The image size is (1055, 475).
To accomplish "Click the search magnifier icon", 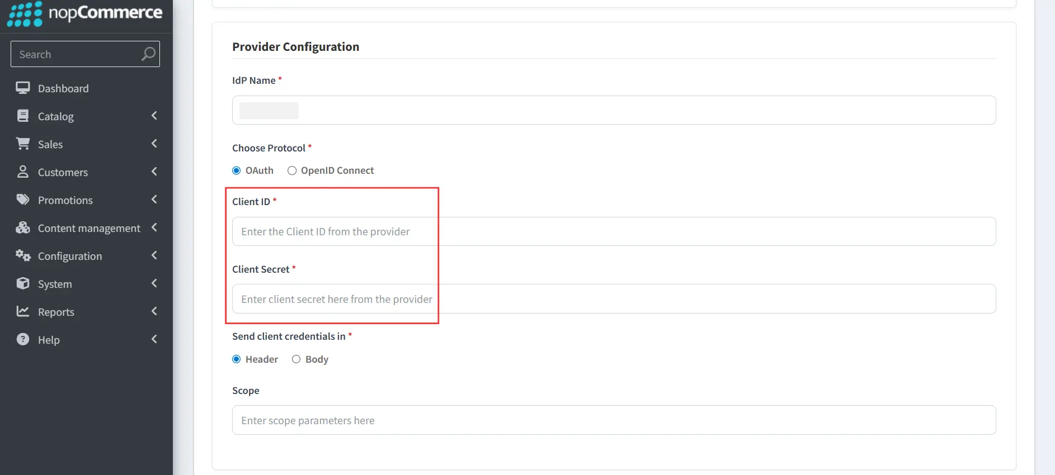I will coord(148,54).
